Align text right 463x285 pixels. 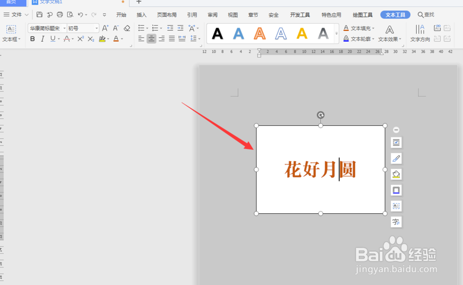[162, 39]
